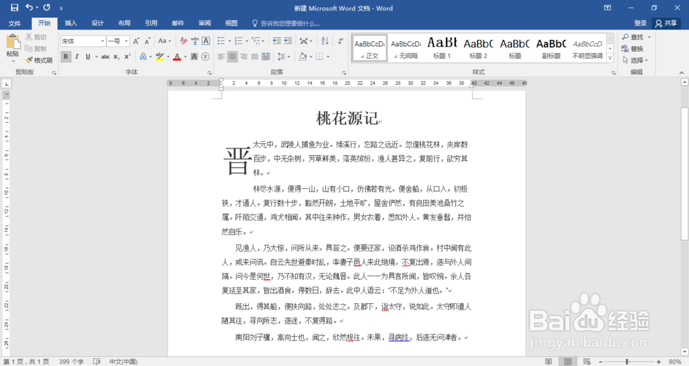Click the Format Painter (格式刷) brush
Viewport: 689px width, 366px height.
(39, 60)
